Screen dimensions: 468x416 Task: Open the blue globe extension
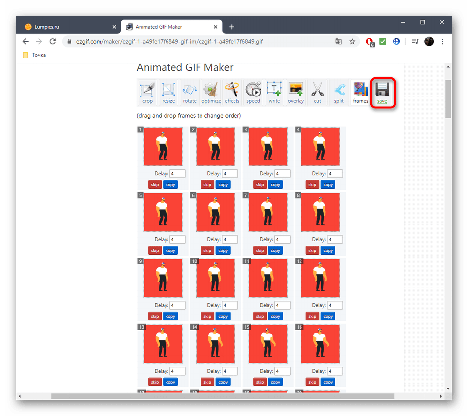pos(396,41)
